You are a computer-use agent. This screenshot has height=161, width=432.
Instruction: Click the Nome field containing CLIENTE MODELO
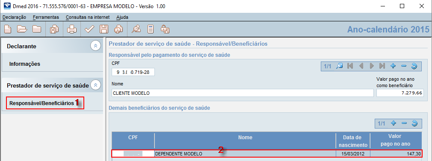coord(243,93)
